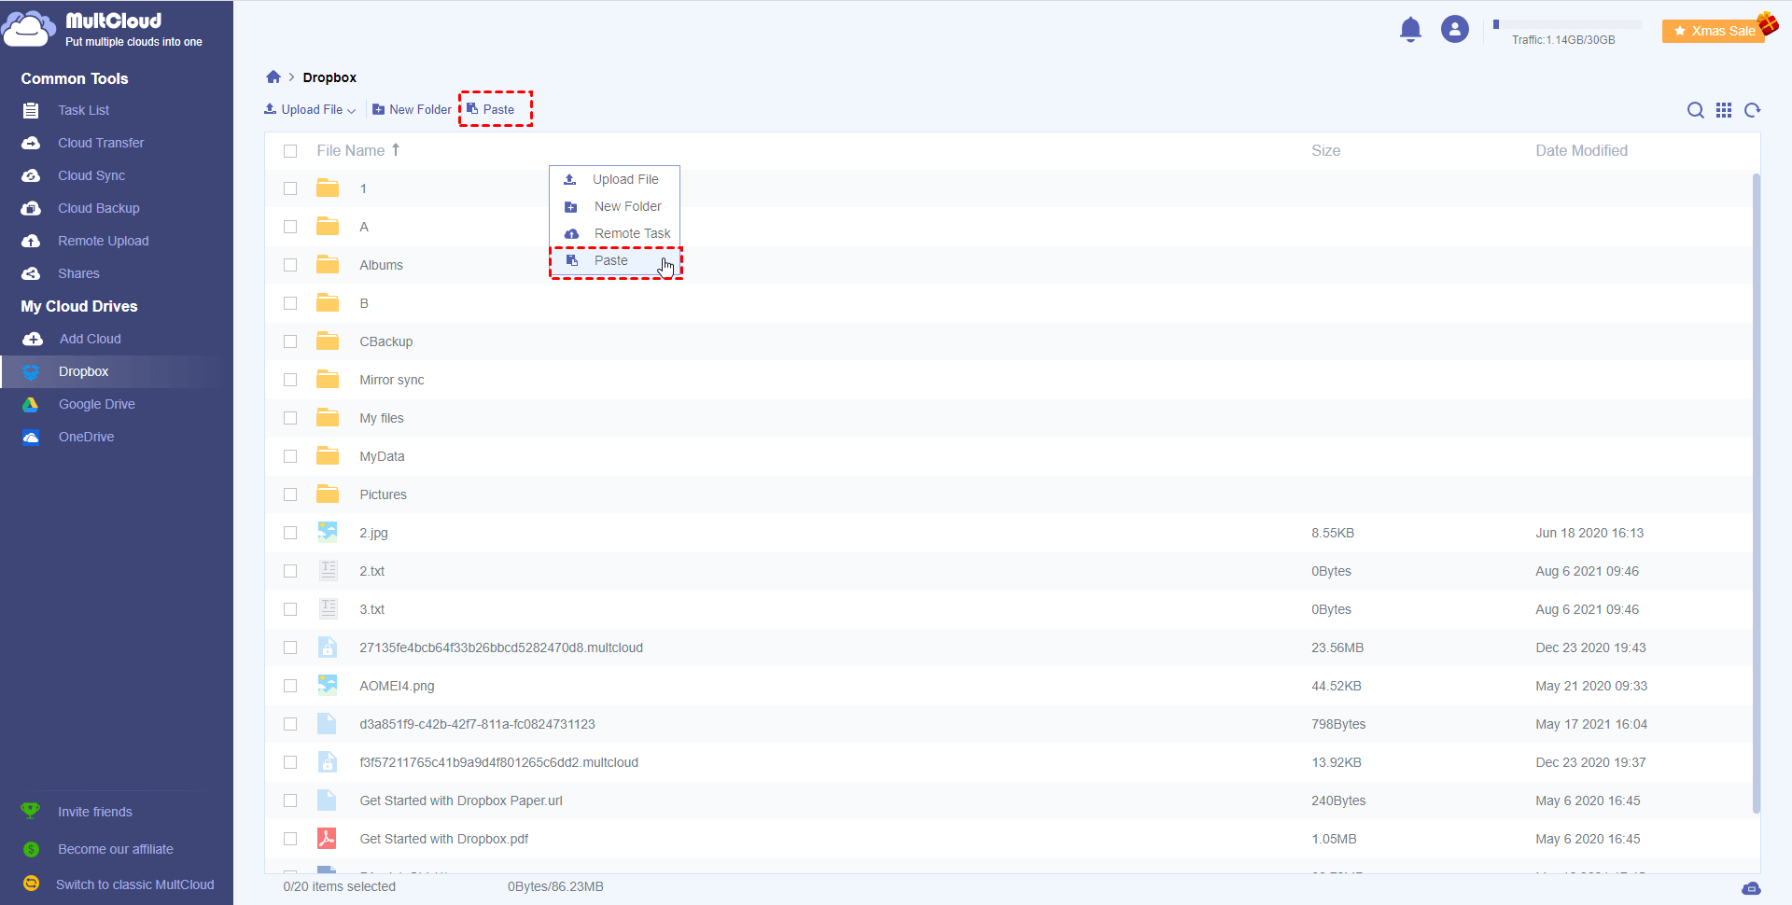Screen dimensions: 1792x905
Task: Choose Paste in context menu
Action: point(614,260)
